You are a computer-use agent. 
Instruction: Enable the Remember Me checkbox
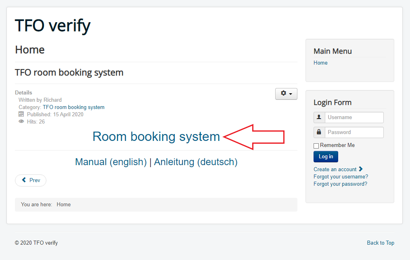point(316,146)
